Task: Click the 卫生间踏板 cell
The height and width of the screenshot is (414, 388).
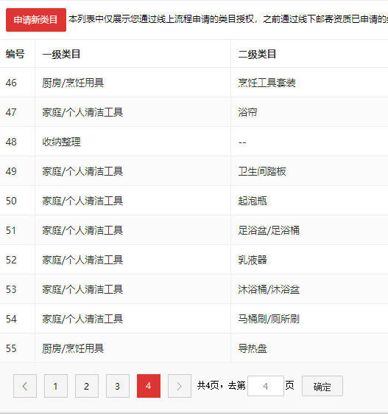Action: tap(262, 171)
